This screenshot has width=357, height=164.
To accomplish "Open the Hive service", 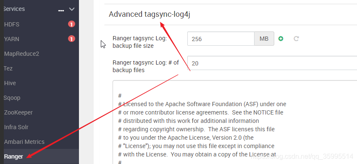I will point(10,83).
